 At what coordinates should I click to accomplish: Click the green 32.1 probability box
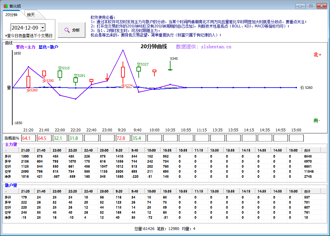point(60,138)
